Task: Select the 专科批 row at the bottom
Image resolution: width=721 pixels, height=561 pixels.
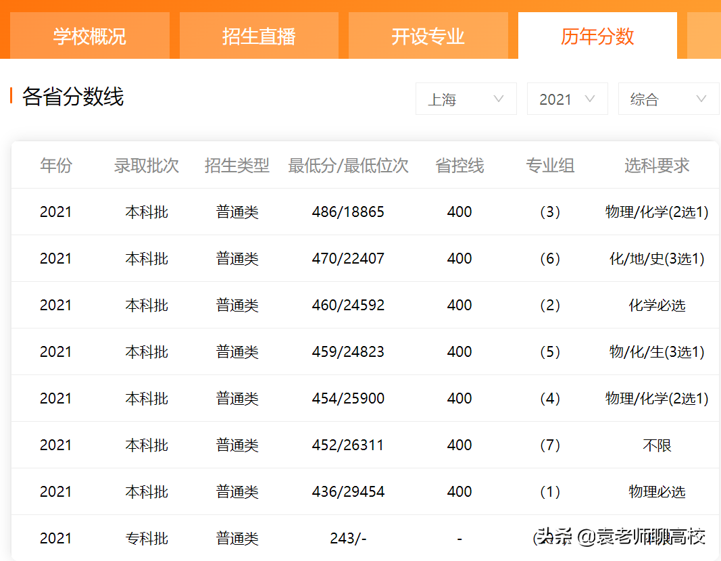Action: click(147, 538)
